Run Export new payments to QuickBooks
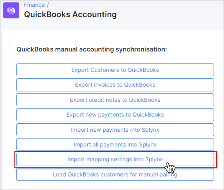 115,115
